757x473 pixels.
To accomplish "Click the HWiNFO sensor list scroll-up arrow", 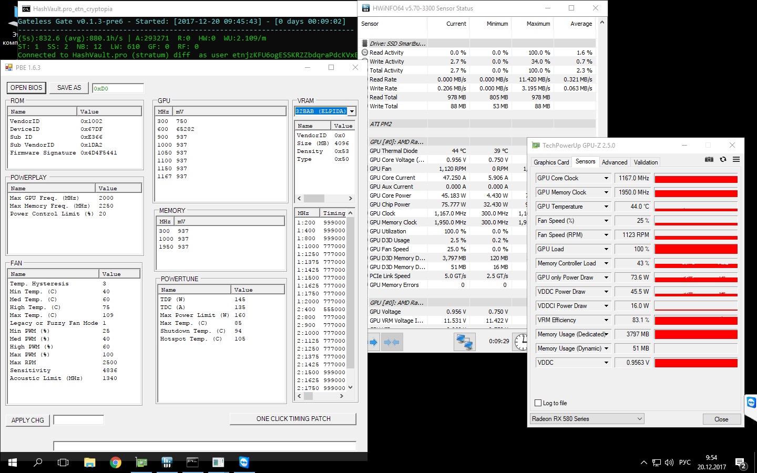I will pyautogui.click(x=602, y=23).
